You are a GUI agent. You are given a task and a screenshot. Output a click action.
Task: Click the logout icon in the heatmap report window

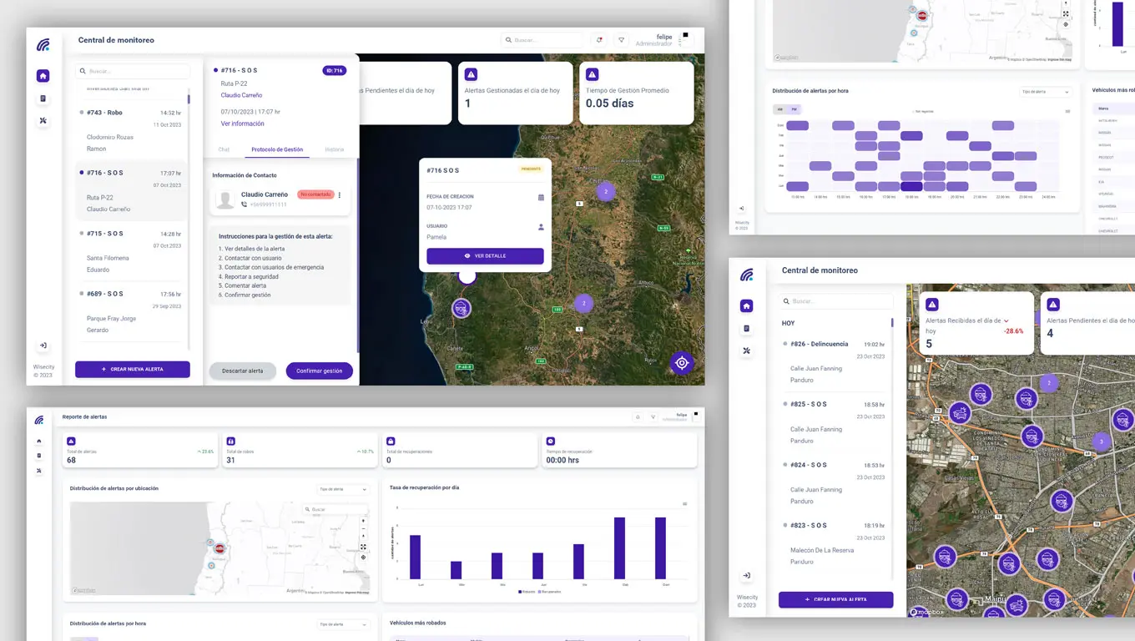click(742, 209)
